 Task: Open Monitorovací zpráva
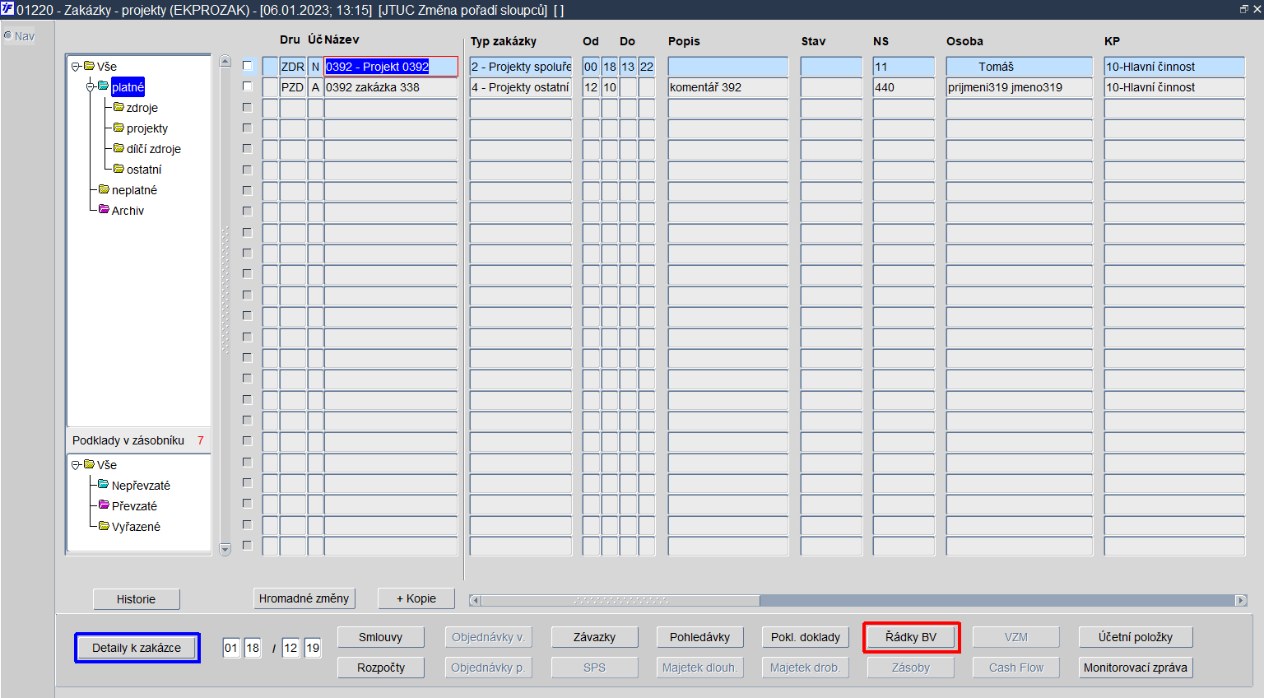tap(1136, 668)
